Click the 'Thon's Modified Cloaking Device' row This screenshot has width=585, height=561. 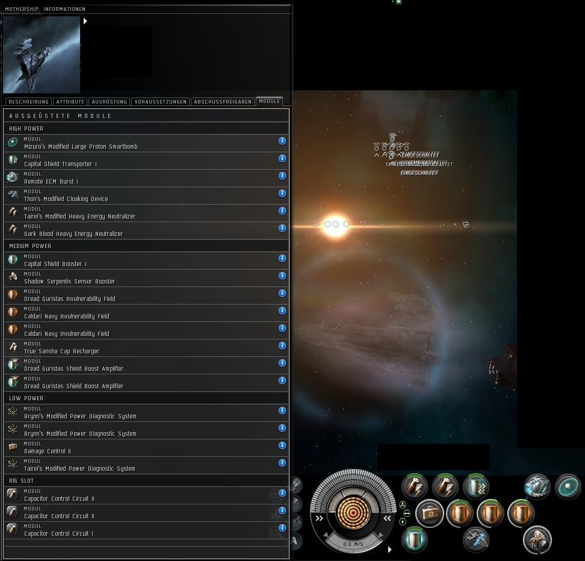pos(146,196)
